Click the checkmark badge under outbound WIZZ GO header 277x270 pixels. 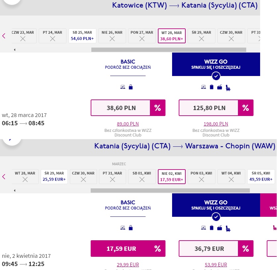(216, 76)
